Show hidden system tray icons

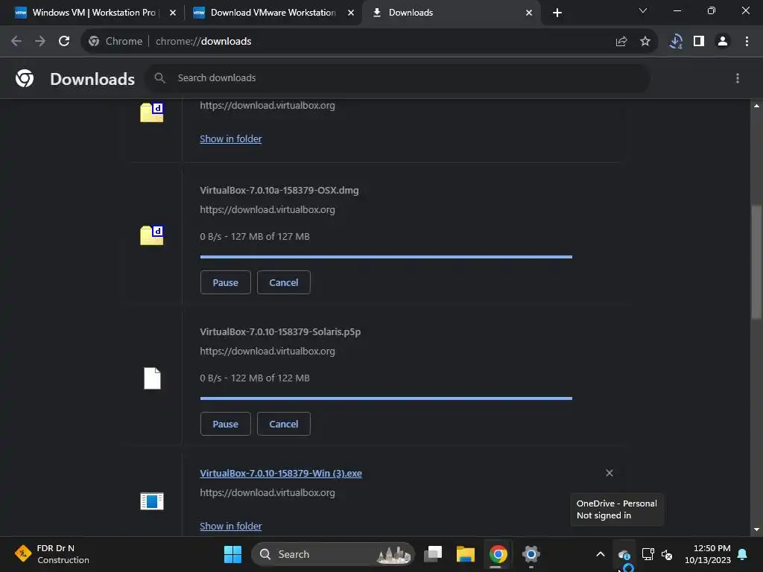[601, 554]
